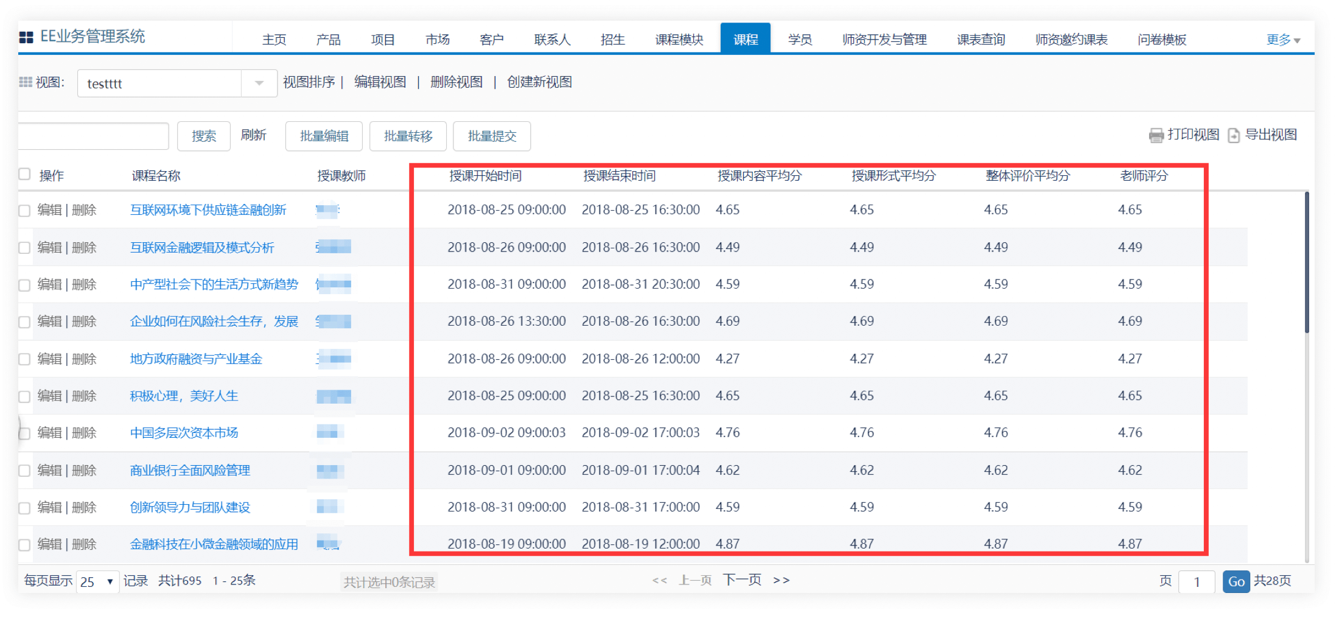Image resolution: width=1339 pixels, height=621 pixels.
Task: Open the 市场 tab
Action: click(x=438, y=40)
